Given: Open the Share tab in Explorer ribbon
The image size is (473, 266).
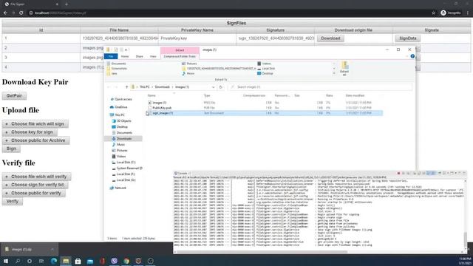Looking at the screenshot, I should tap(140, 56).
